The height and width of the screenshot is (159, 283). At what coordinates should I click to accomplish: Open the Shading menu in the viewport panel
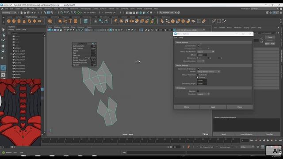[x=57, y=27]
